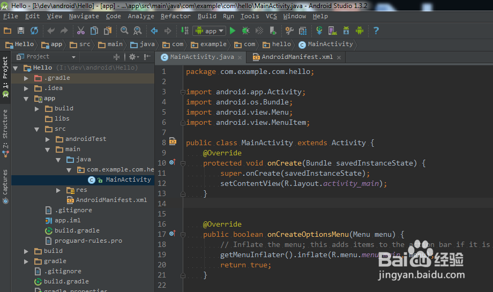Close the MainActivity.java tab
The width and height of the screenshot is (493, 292).
pos(240,57)
